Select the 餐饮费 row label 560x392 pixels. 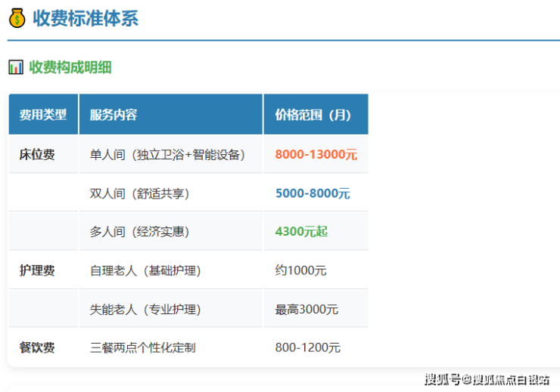coord(37,347)
